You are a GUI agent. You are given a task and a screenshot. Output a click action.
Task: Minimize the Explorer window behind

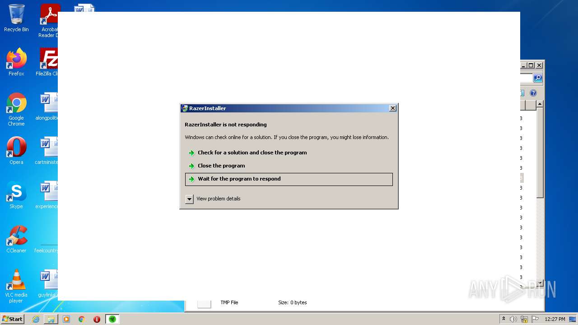tap(524, 65)
